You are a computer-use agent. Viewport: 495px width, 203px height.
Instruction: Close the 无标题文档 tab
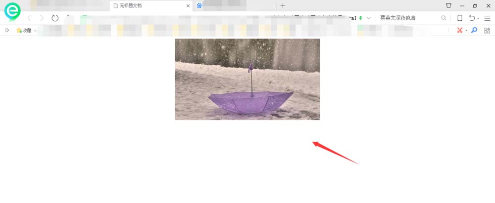point(188,6)
